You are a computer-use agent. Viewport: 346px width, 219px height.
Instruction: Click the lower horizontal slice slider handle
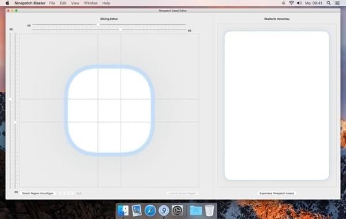pos(121,29)
